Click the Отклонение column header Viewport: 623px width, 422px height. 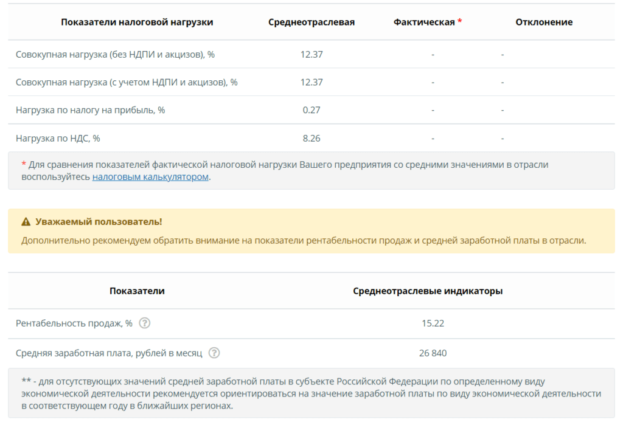point(544,22)
